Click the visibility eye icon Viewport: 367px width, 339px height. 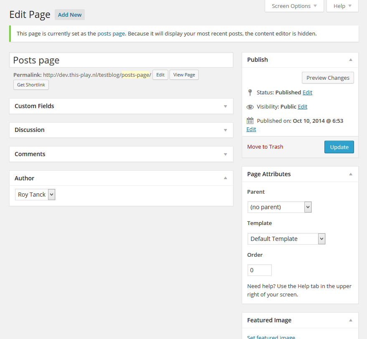coord(250,107)
